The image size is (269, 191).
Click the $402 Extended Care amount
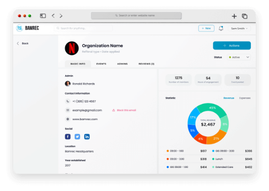coord(248,167)
